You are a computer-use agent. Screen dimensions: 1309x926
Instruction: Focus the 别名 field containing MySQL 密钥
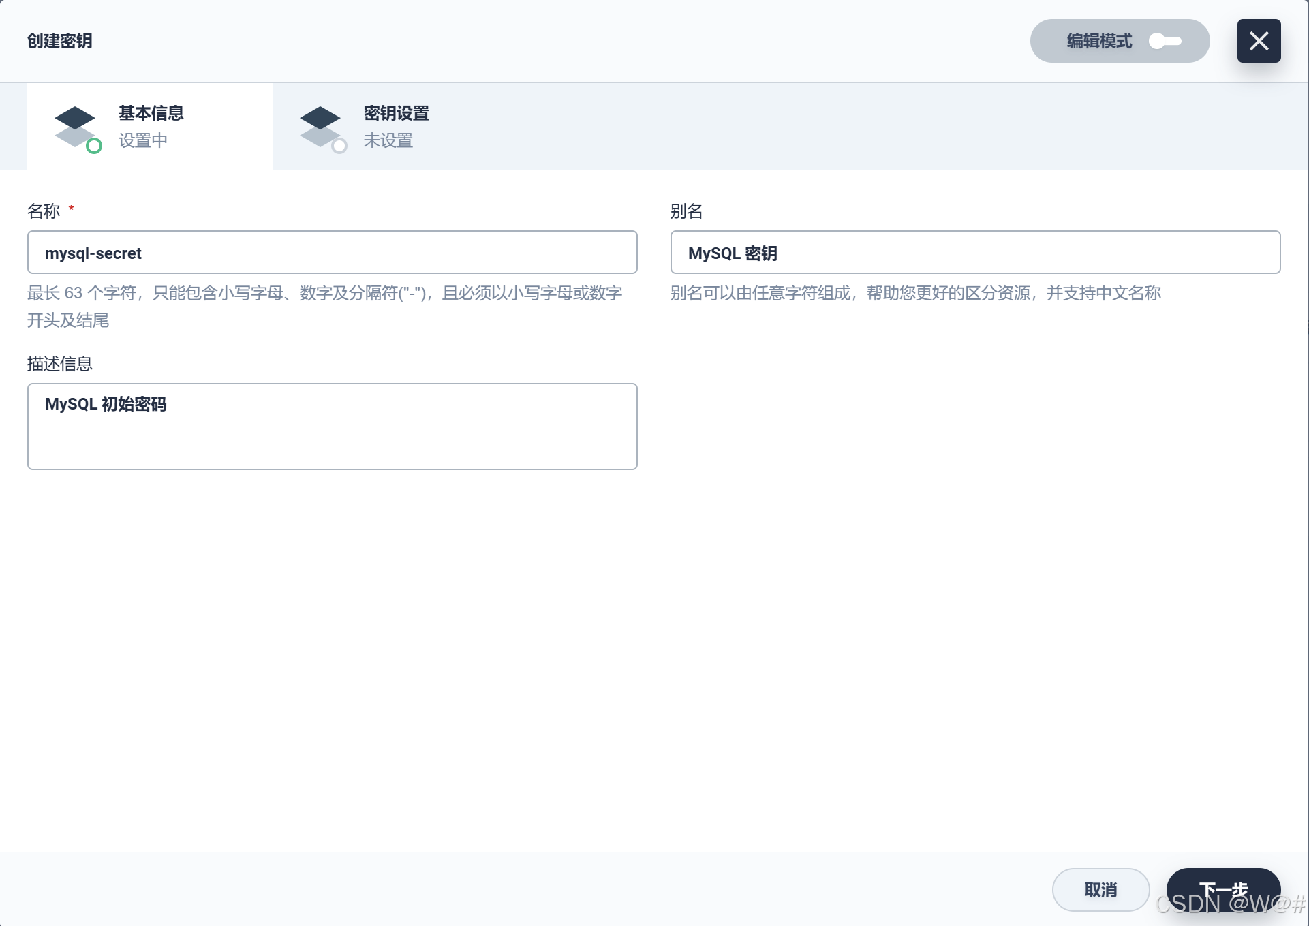[x=975, y=252]
